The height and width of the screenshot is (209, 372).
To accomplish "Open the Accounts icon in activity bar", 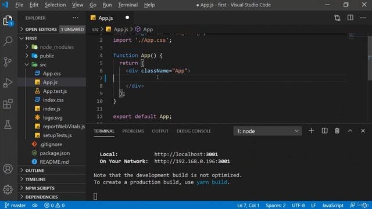I will [x=8, y=169].
